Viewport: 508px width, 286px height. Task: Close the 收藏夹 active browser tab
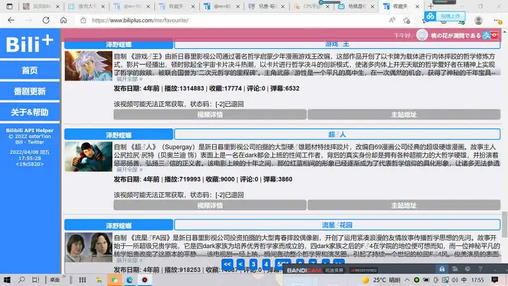[x=417, y=6]
